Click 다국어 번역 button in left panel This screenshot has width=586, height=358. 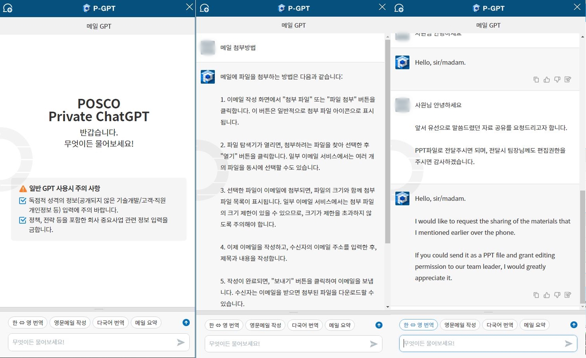(111, 323)
